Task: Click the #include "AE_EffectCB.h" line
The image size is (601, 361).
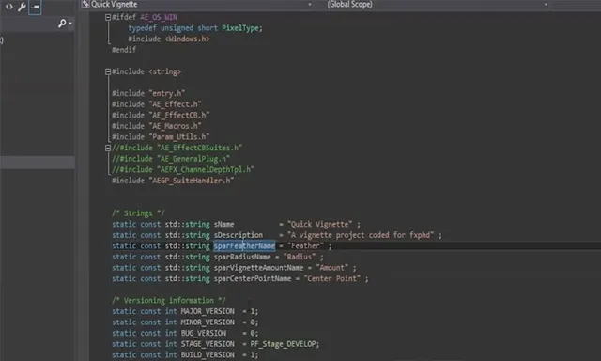Action: pyautogui.click(x=161, y=115)
